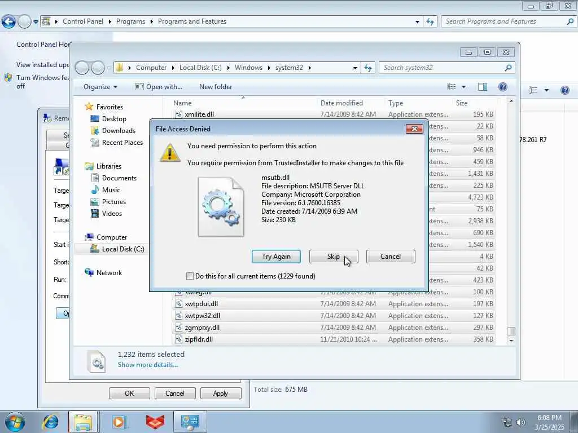Open Windows Explorer taskbar icon
This screenshot has width=578, height=433.
(x=83, y=422)
